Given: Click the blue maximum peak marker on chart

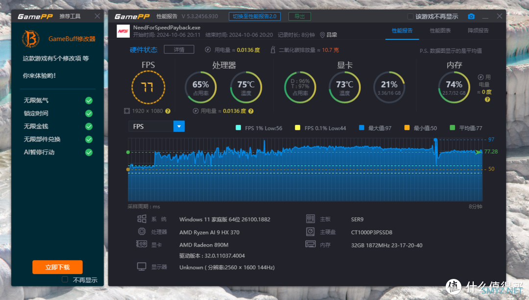Looking at the screenshot, I should tap(435, 139).
